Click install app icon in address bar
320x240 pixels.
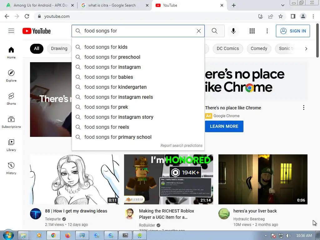260,16
